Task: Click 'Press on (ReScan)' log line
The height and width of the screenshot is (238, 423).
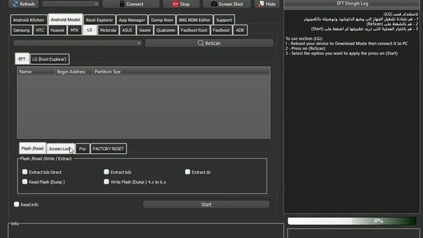Action: (x=305, y=48)
